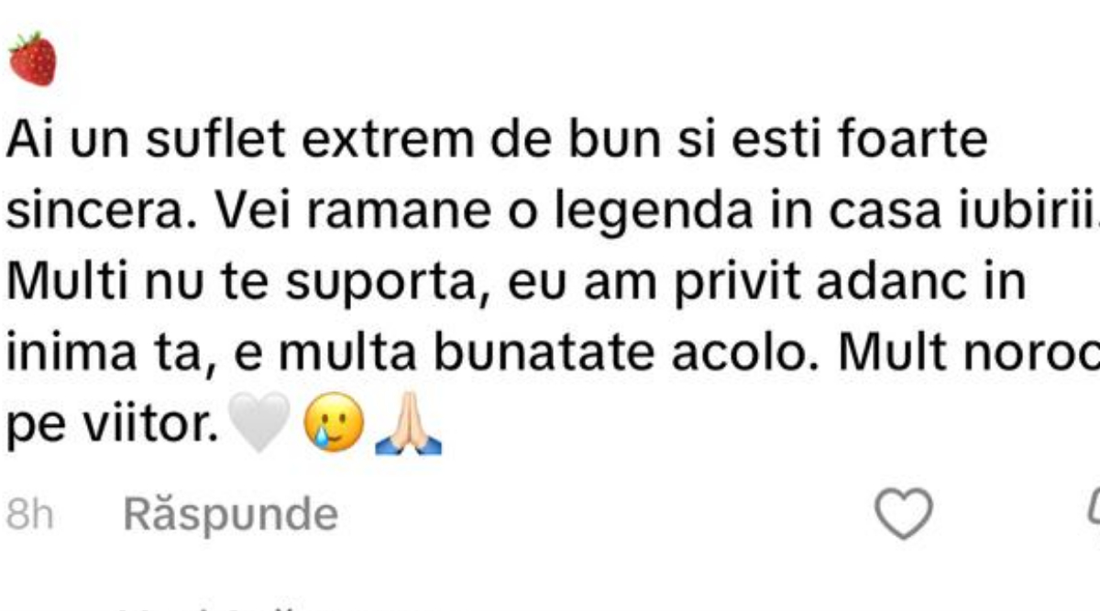Like the comment with heart outline icon
The height and width of the screenshot is (611, 1100).
pyautogui.click(x=904, y=513)
